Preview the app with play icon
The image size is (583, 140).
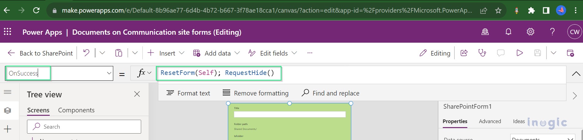pyautogui.click(x=519, y=53)
